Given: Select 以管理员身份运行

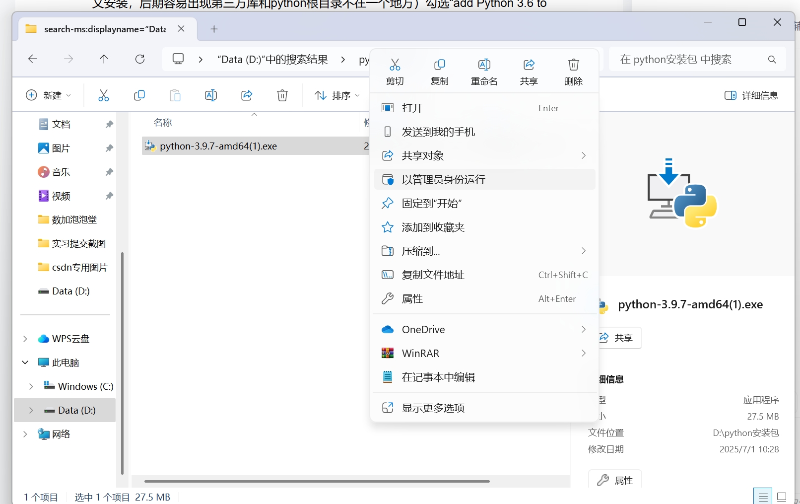Looking at the screenshot, I should coord(484,180).
